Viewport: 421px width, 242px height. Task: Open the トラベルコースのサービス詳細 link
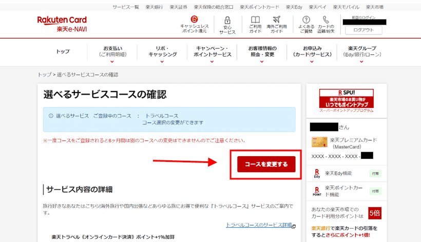pyautogui.click(x=259, y=225)
